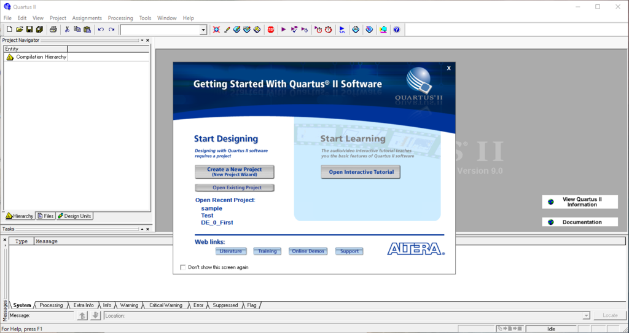Image resolution: width=629 pixels, height=333 pixels.
Task: Open the Tools menu
Action: [x=145, y=18]
